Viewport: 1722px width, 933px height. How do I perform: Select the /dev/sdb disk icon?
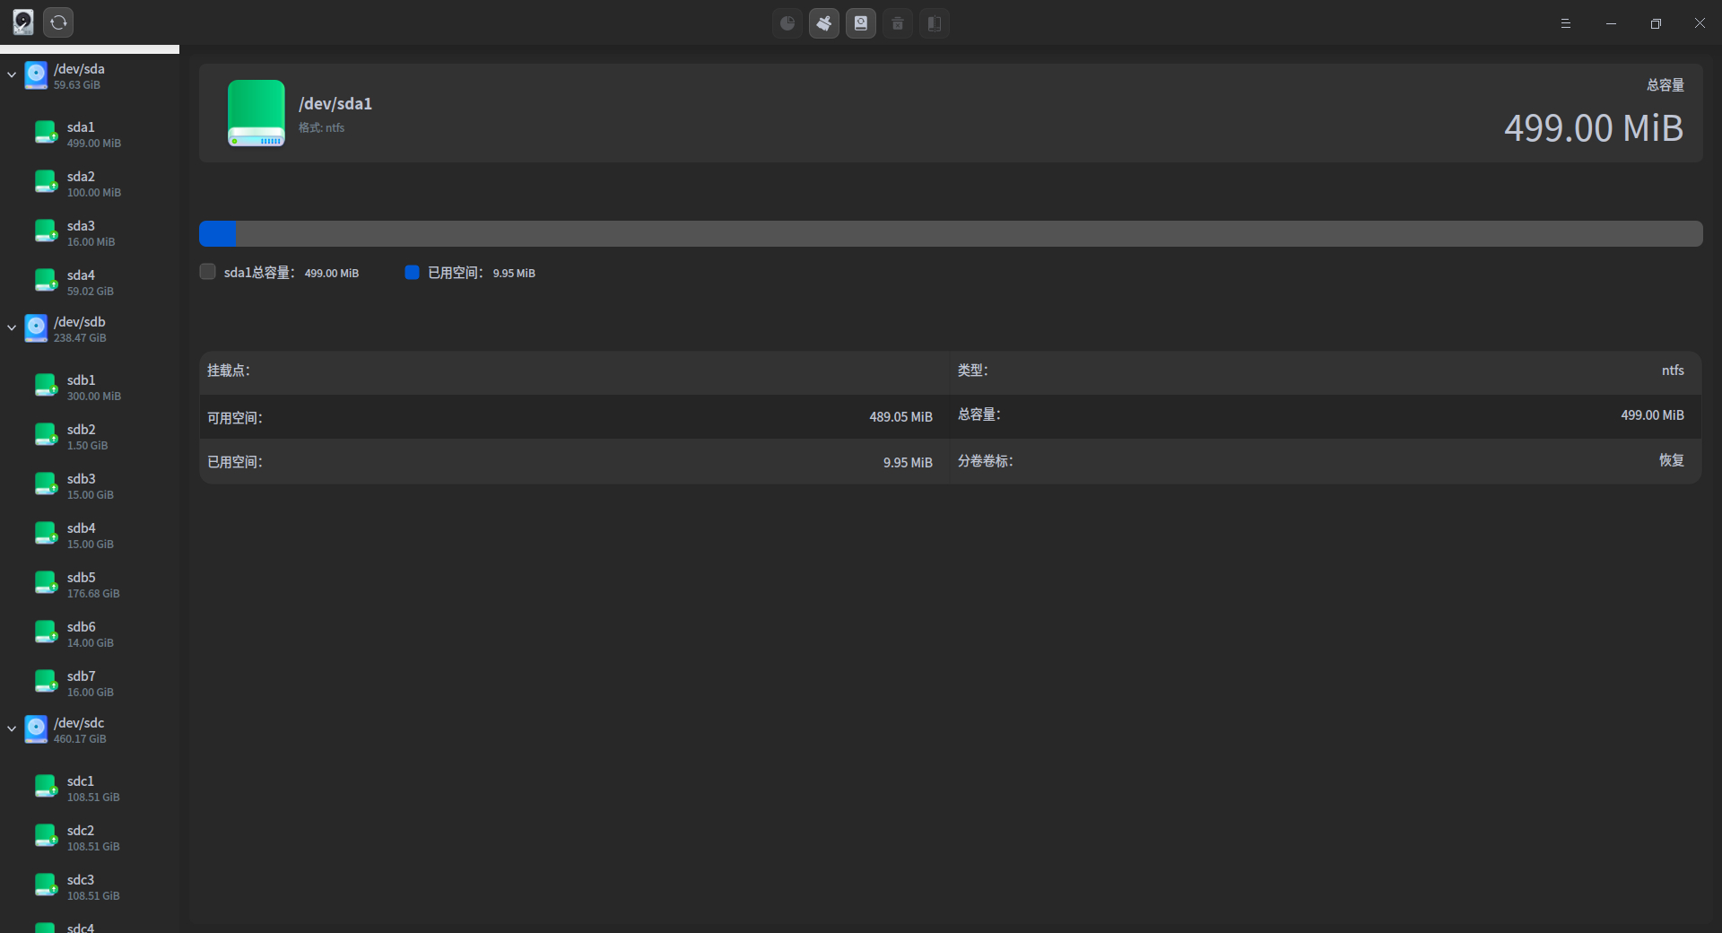(36, 328)
